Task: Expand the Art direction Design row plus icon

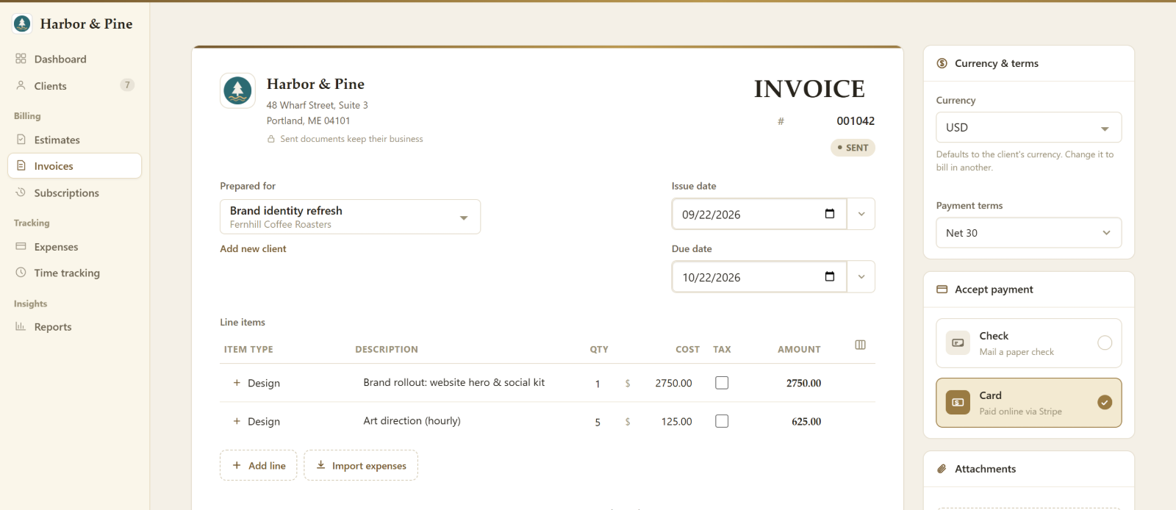Action: [237, 421]
